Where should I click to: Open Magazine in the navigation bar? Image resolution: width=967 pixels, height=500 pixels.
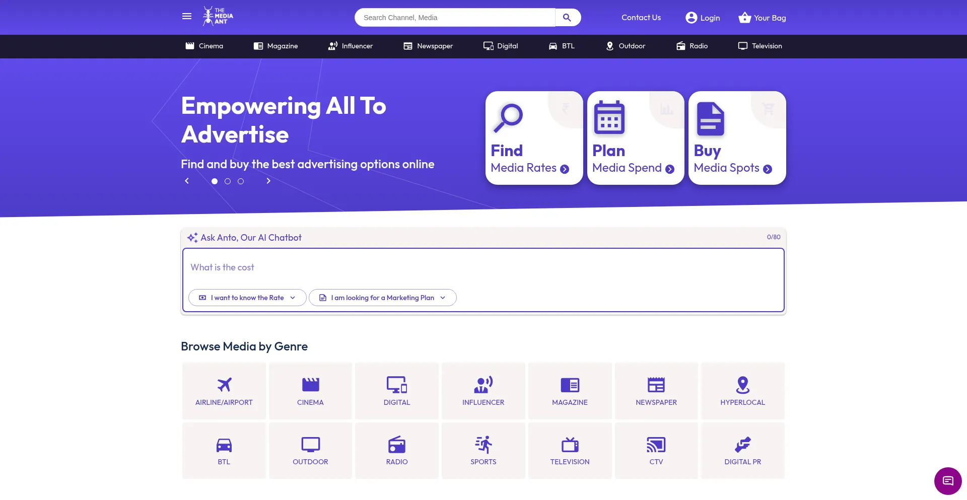pos(276,46)
